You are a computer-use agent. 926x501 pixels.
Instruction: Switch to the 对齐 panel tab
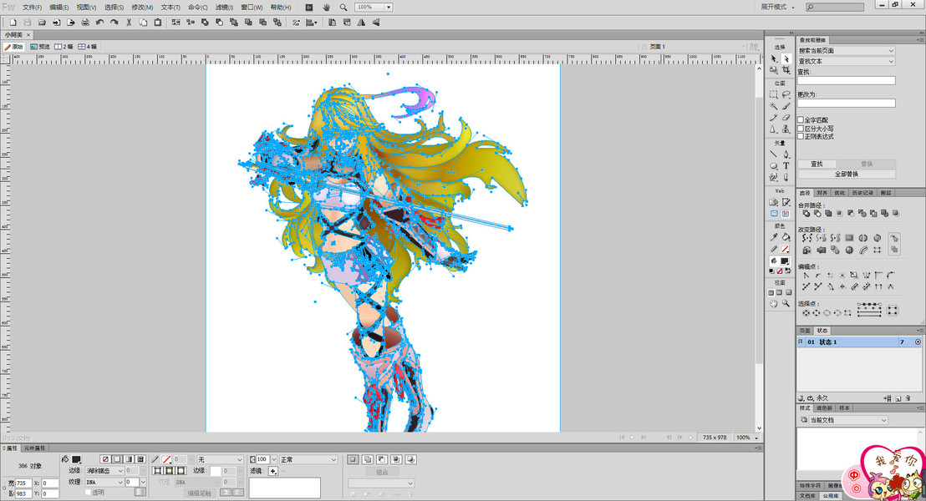[x=822, y=193]
